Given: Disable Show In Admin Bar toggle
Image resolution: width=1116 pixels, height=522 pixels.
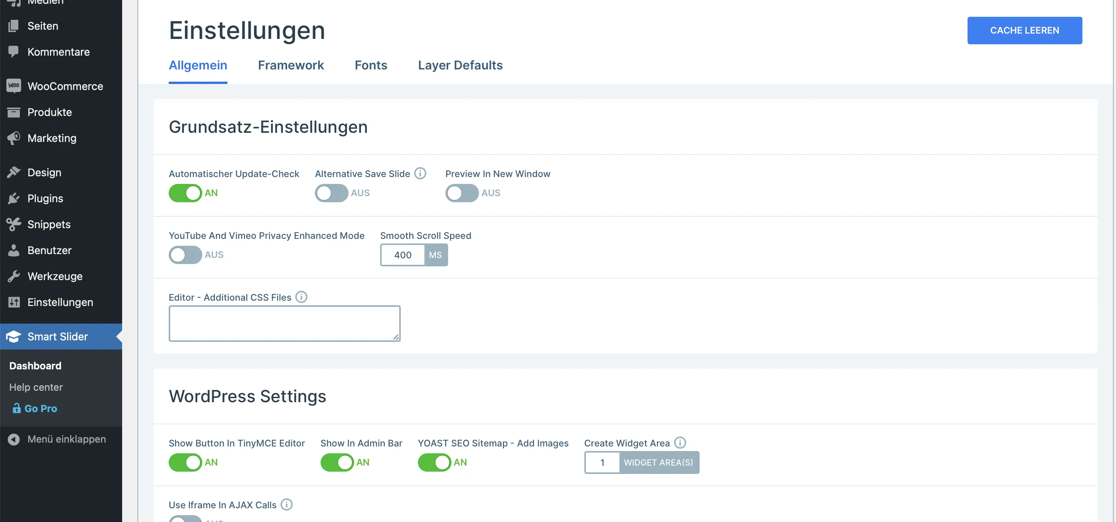Looking at the screenshot, I should tap(337, 462).
